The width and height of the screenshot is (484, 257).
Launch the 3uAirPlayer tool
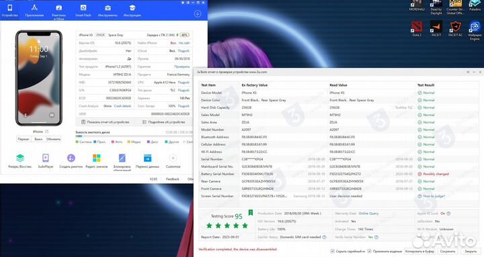coord(46,161)
